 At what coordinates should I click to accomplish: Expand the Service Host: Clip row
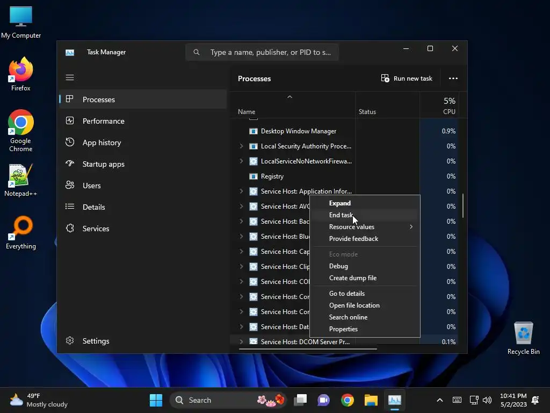[241, 267]
